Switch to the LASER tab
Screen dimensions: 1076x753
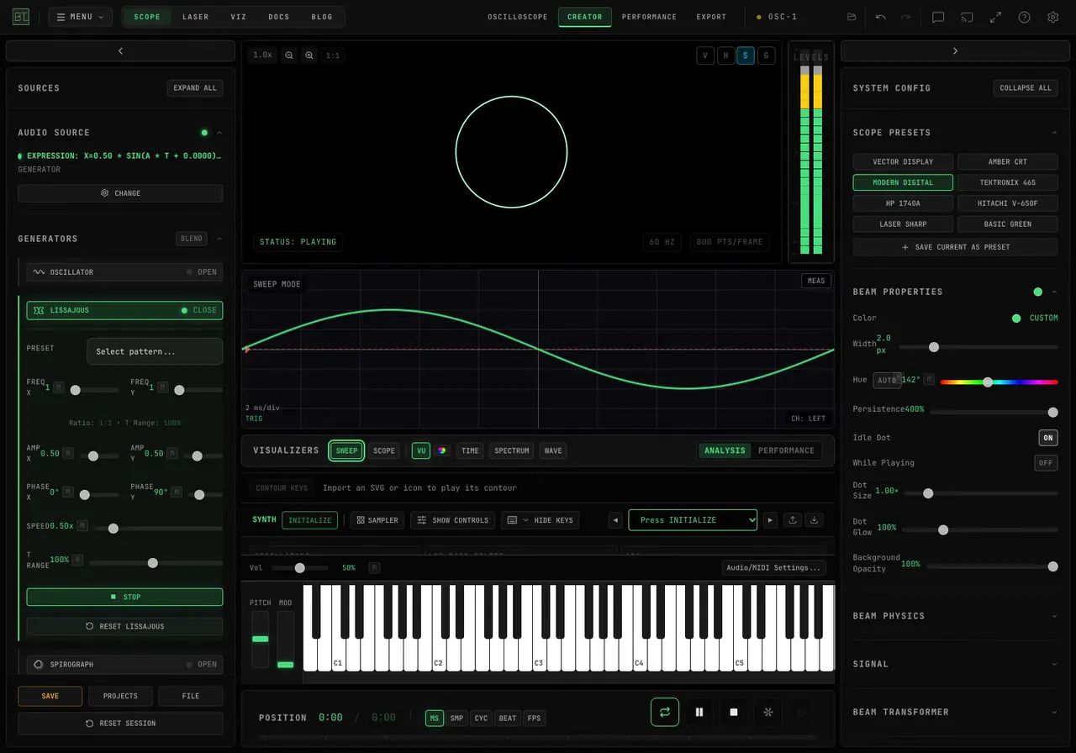[196, 17]
